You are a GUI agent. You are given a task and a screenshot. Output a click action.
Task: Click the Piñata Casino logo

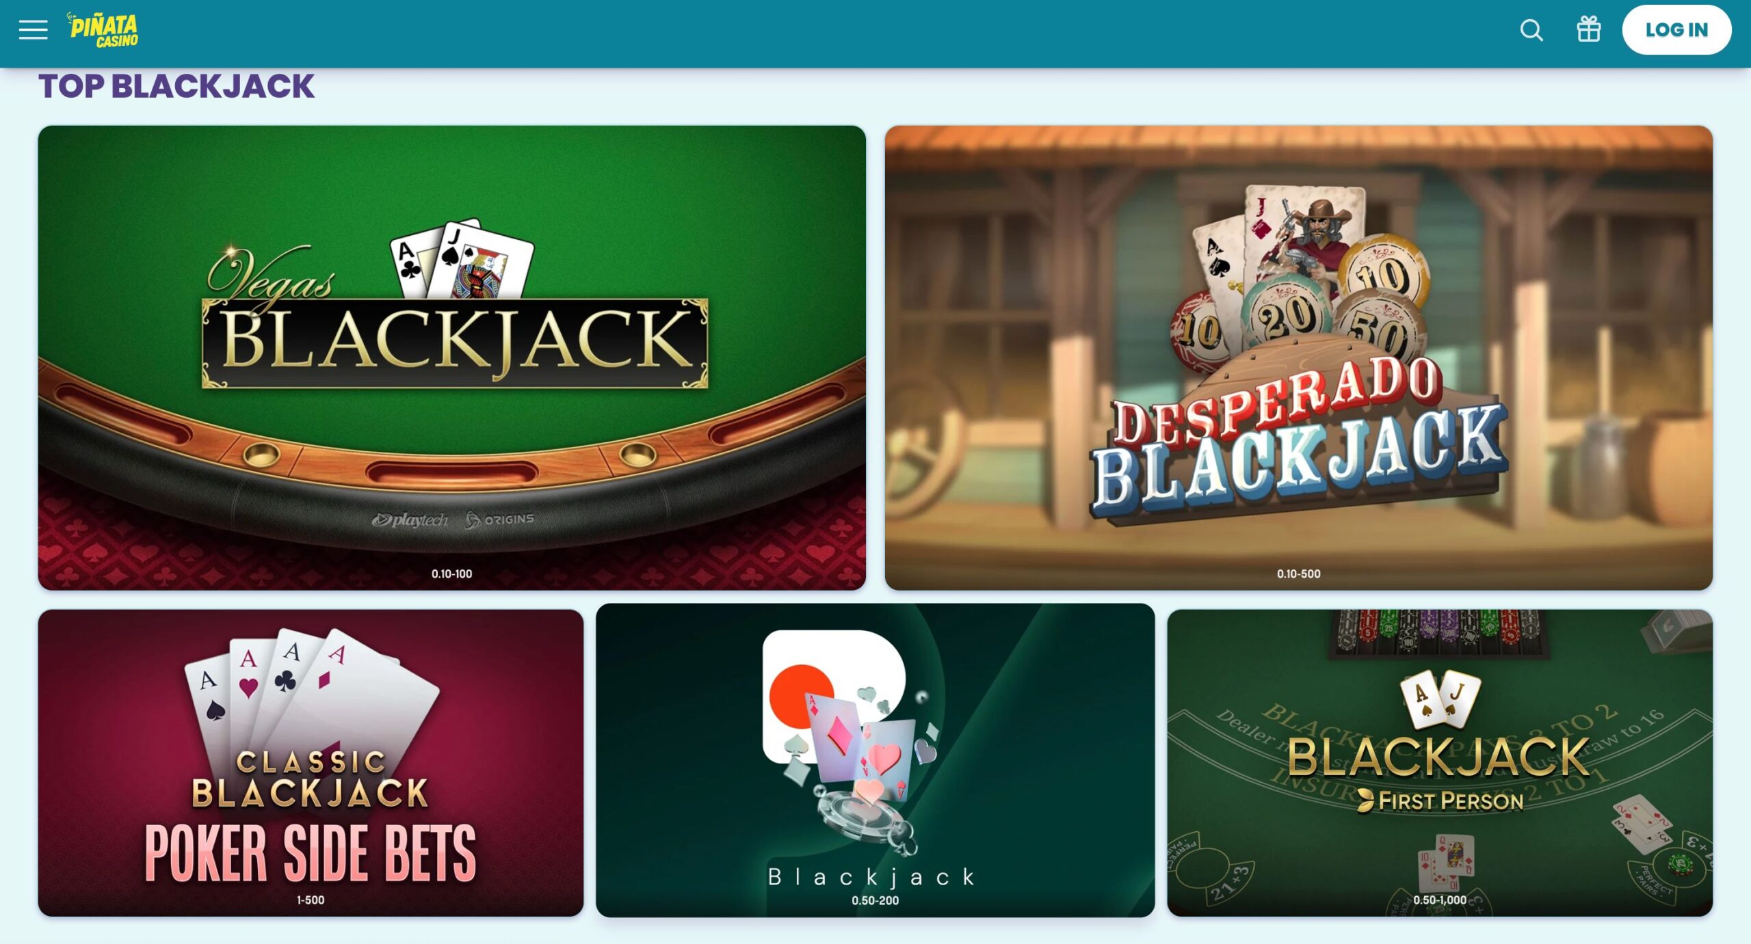click(103, 30)
